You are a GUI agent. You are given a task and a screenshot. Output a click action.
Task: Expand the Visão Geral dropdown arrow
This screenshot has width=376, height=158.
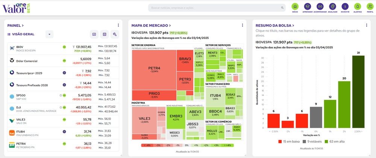tap(49, 34)
